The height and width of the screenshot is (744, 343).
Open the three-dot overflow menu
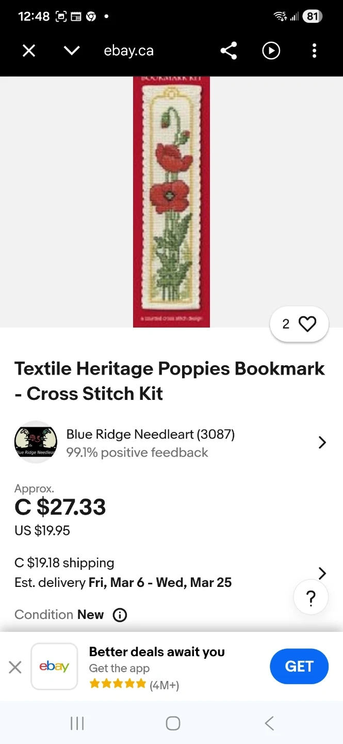tap(314, 51)
